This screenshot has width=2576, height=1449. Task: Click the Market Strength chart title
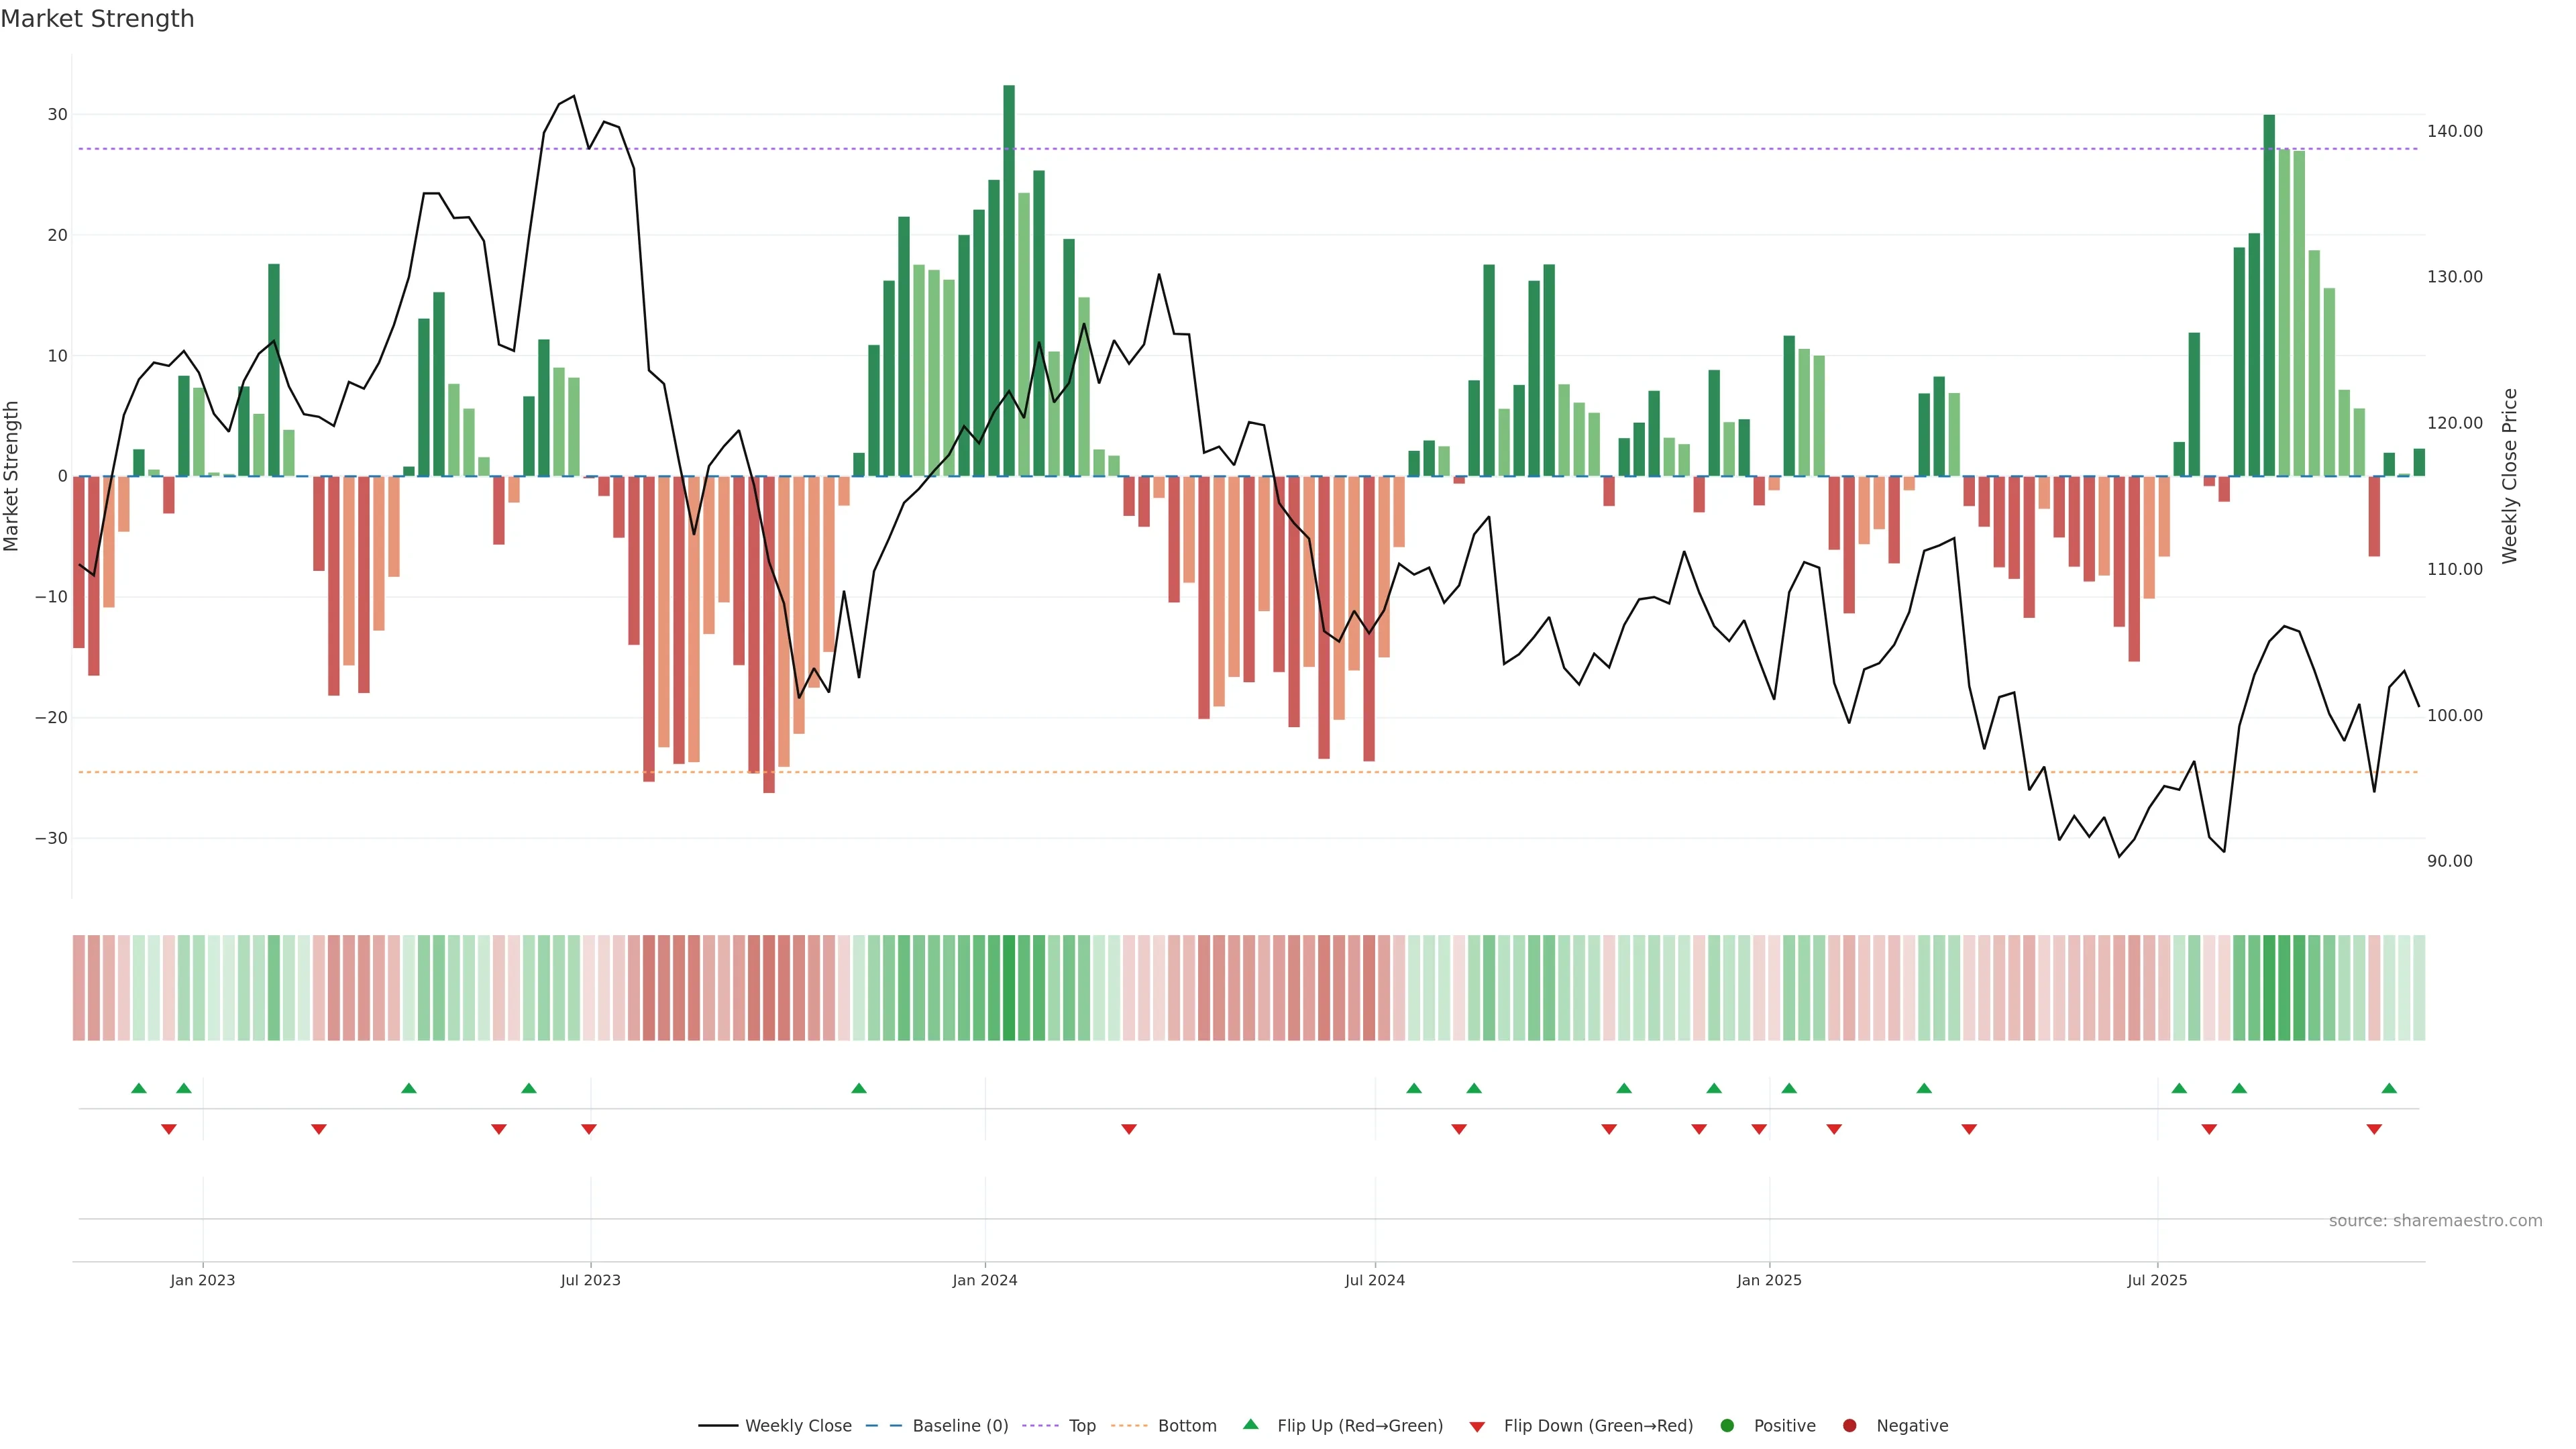click(97, 19)
